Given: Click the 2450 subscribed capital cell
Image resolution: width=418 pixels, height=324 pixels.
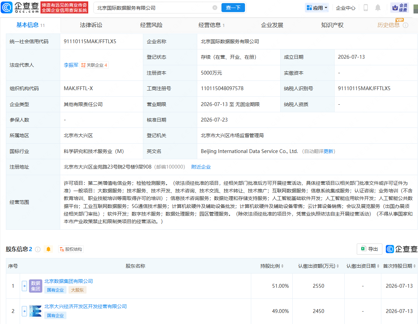Looking at the screenshot, I should (x=318, y=311).
